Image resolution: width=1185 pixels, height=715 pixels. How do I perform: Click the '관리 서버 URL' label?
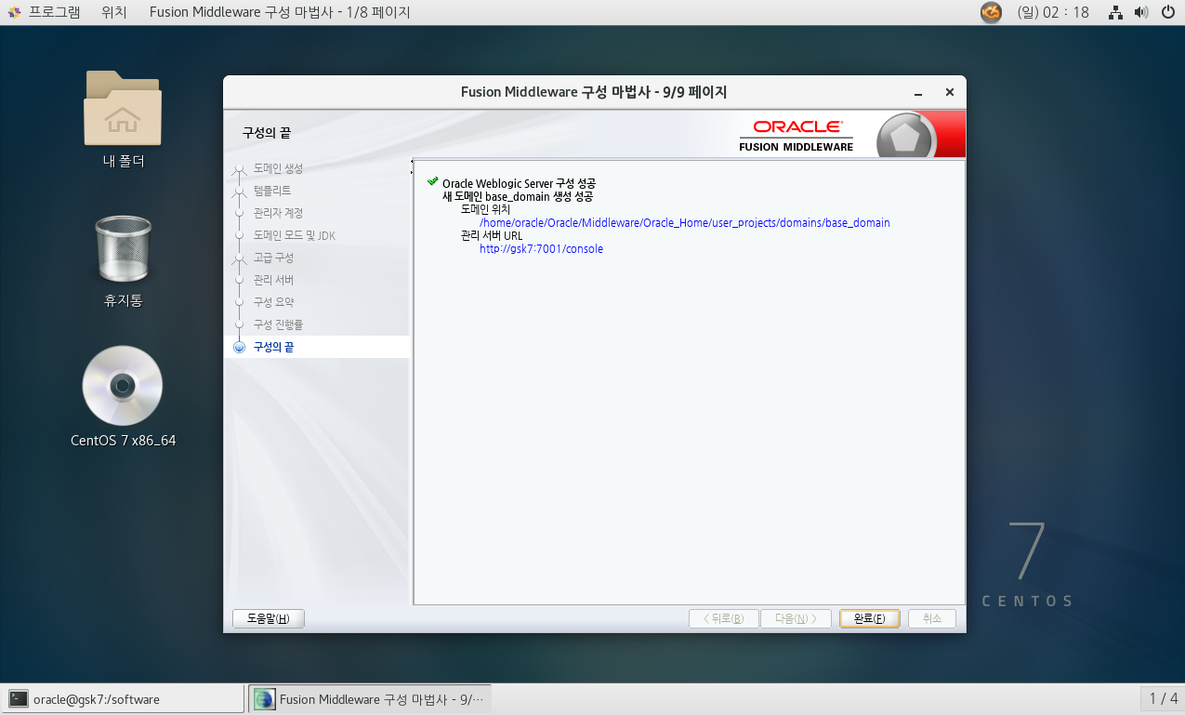click(x=492, y=236)
